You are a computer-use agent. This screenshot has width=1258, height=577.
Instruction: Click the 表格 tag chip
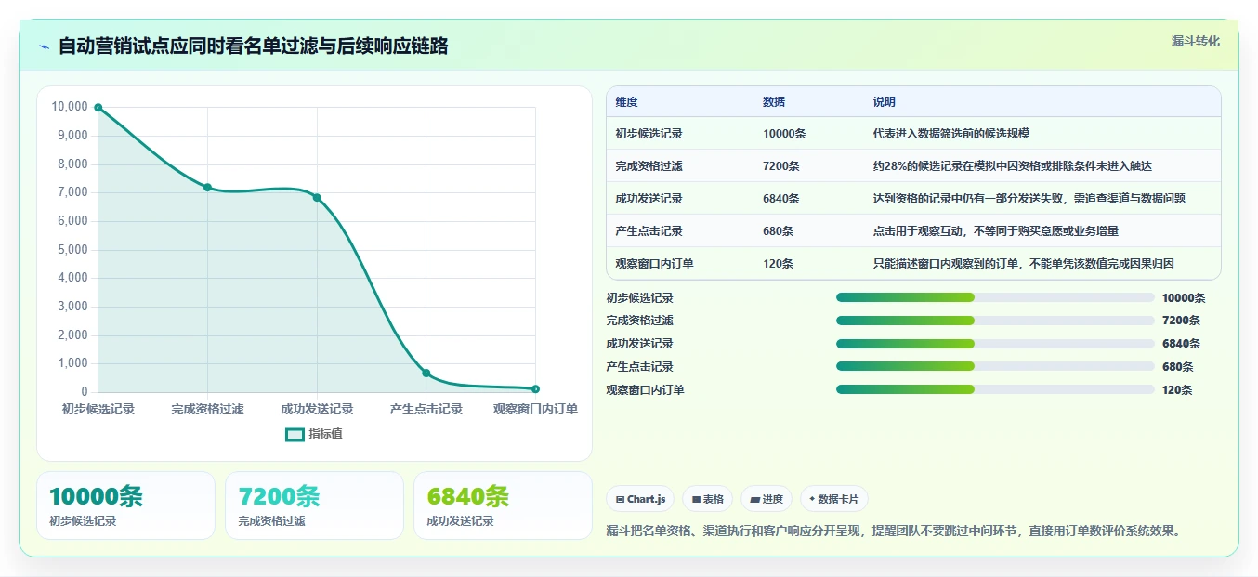click(x=708, y=499)
